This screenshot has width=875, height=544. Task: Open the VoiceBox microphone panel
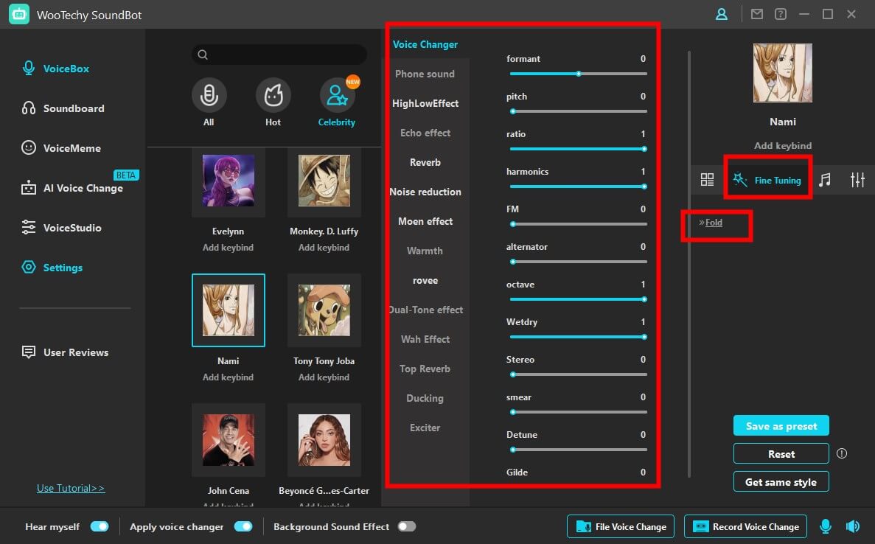pyautogui.click(x=64, y=68)
